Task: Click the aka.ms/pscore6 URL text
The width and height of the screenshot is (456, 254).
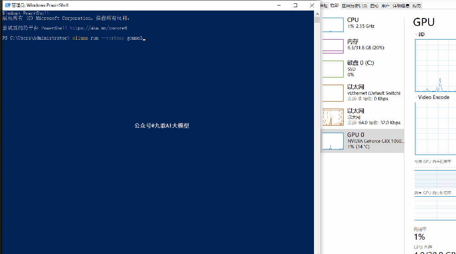Action: (x=98, y=28)
